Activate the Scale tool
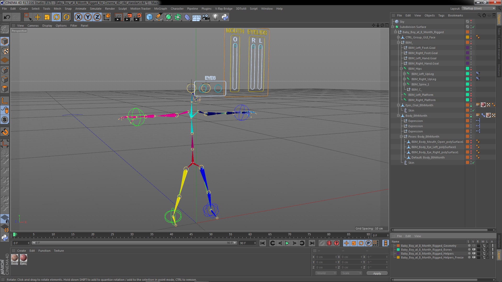The height and width of the screenshot is (282, 502). (x=47, y=17)
